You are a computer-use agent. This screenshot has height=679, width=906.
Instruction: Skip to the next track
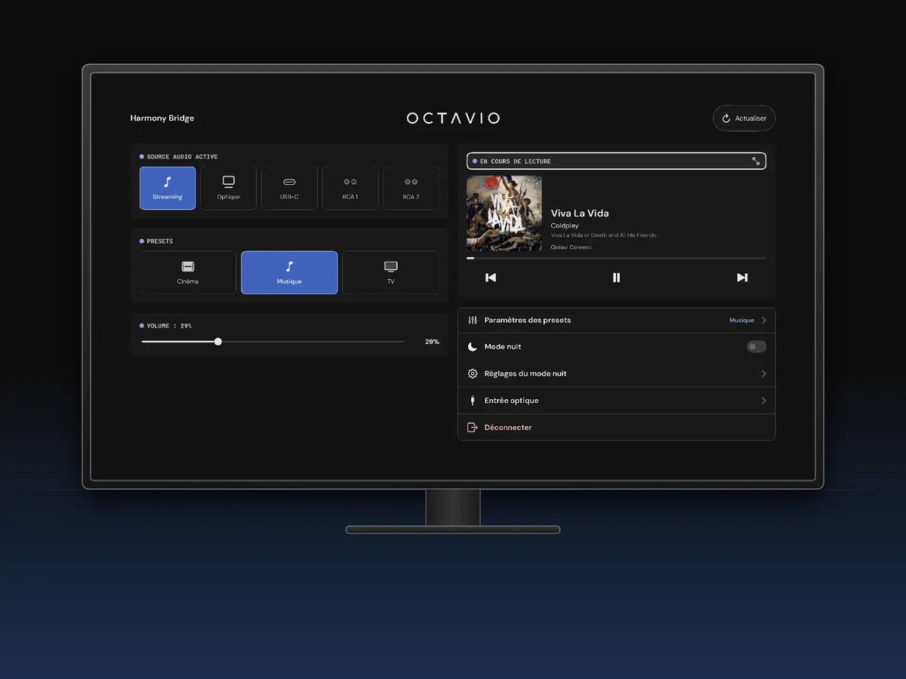[x=742, y=278]
